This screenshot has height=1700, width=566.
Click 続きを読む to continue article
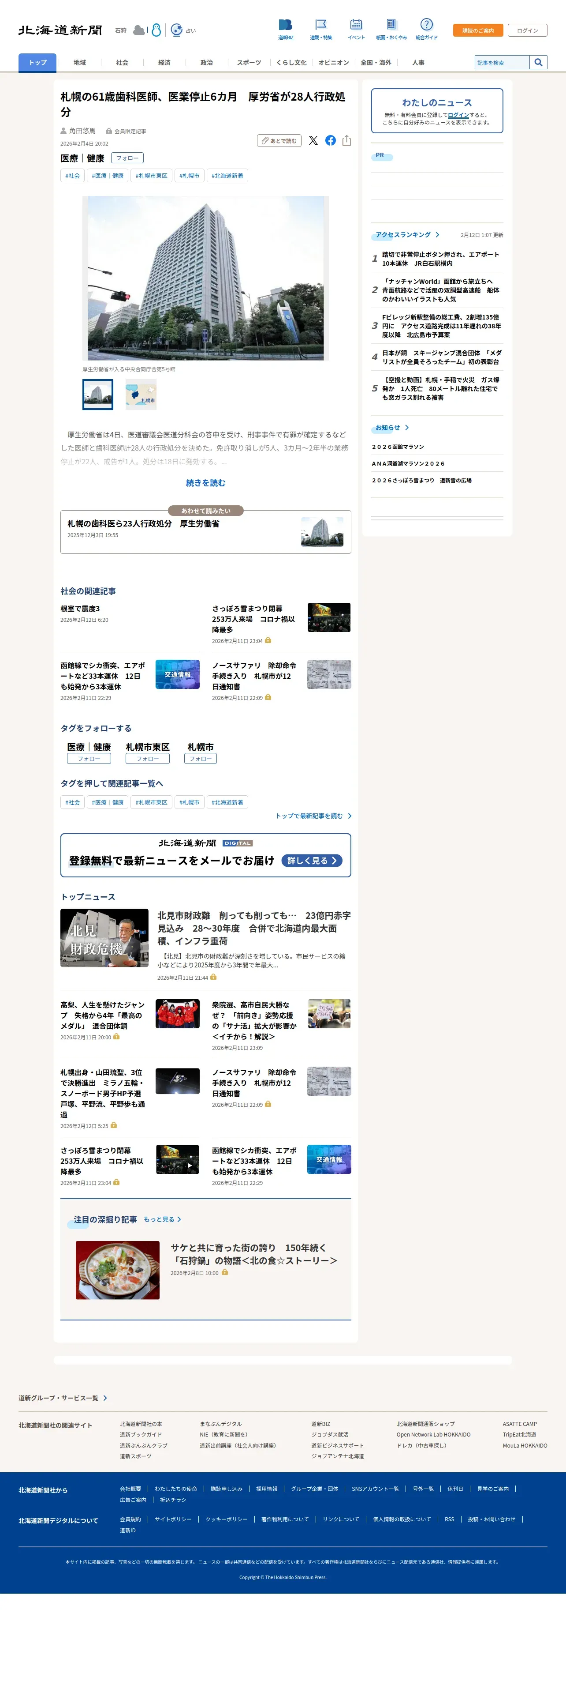pyautogui.click(x=205, y=483)
